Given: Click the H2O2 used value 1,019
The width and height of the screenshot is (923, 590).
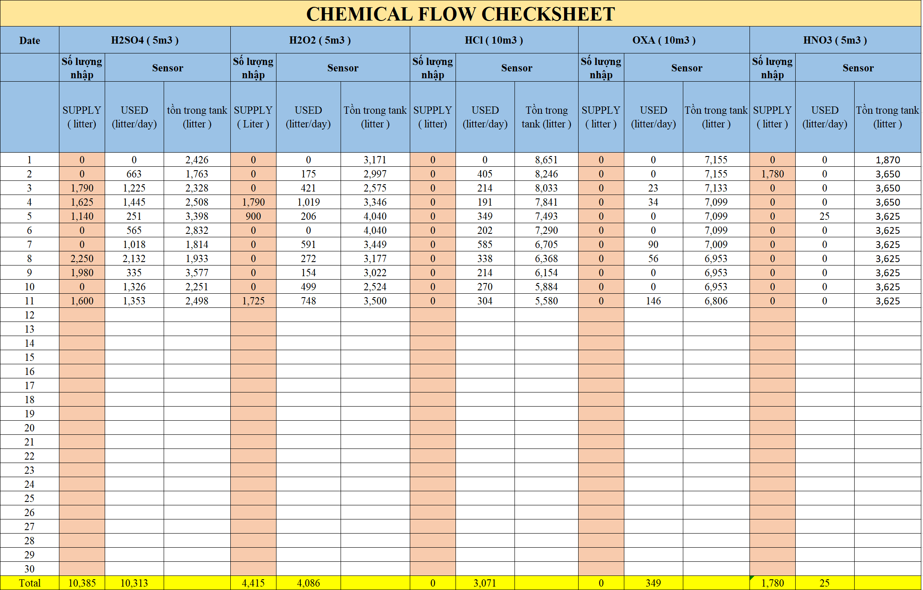Looking at the screenshot, I should [x=309, y=202].
